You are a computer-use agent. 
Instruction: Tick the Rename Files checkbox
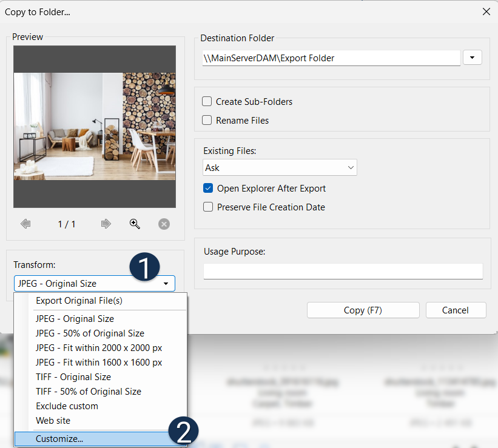[x=207, y=120]
